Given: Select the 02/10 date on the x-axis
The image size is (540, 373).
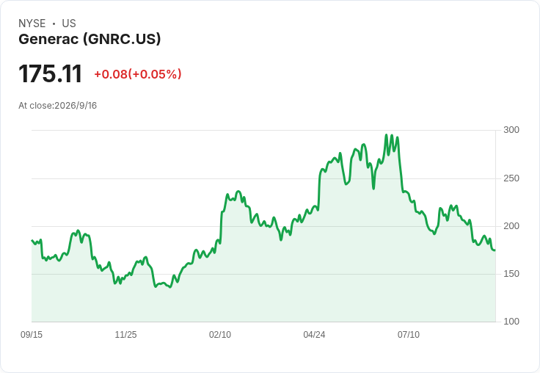Looking at the screenshot, I should (x=220, y=334).
